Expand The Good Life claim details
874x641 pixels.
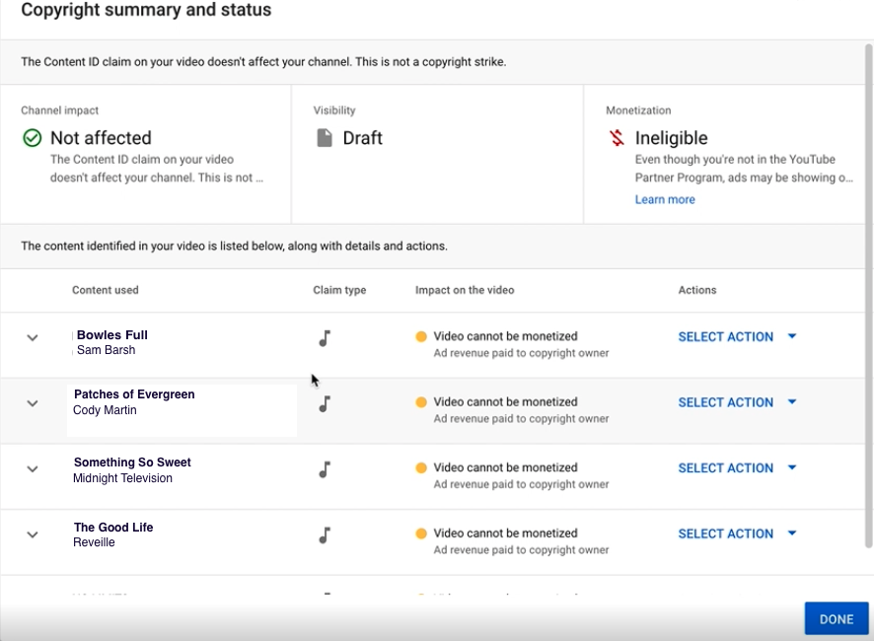click(x=32, y=534)
